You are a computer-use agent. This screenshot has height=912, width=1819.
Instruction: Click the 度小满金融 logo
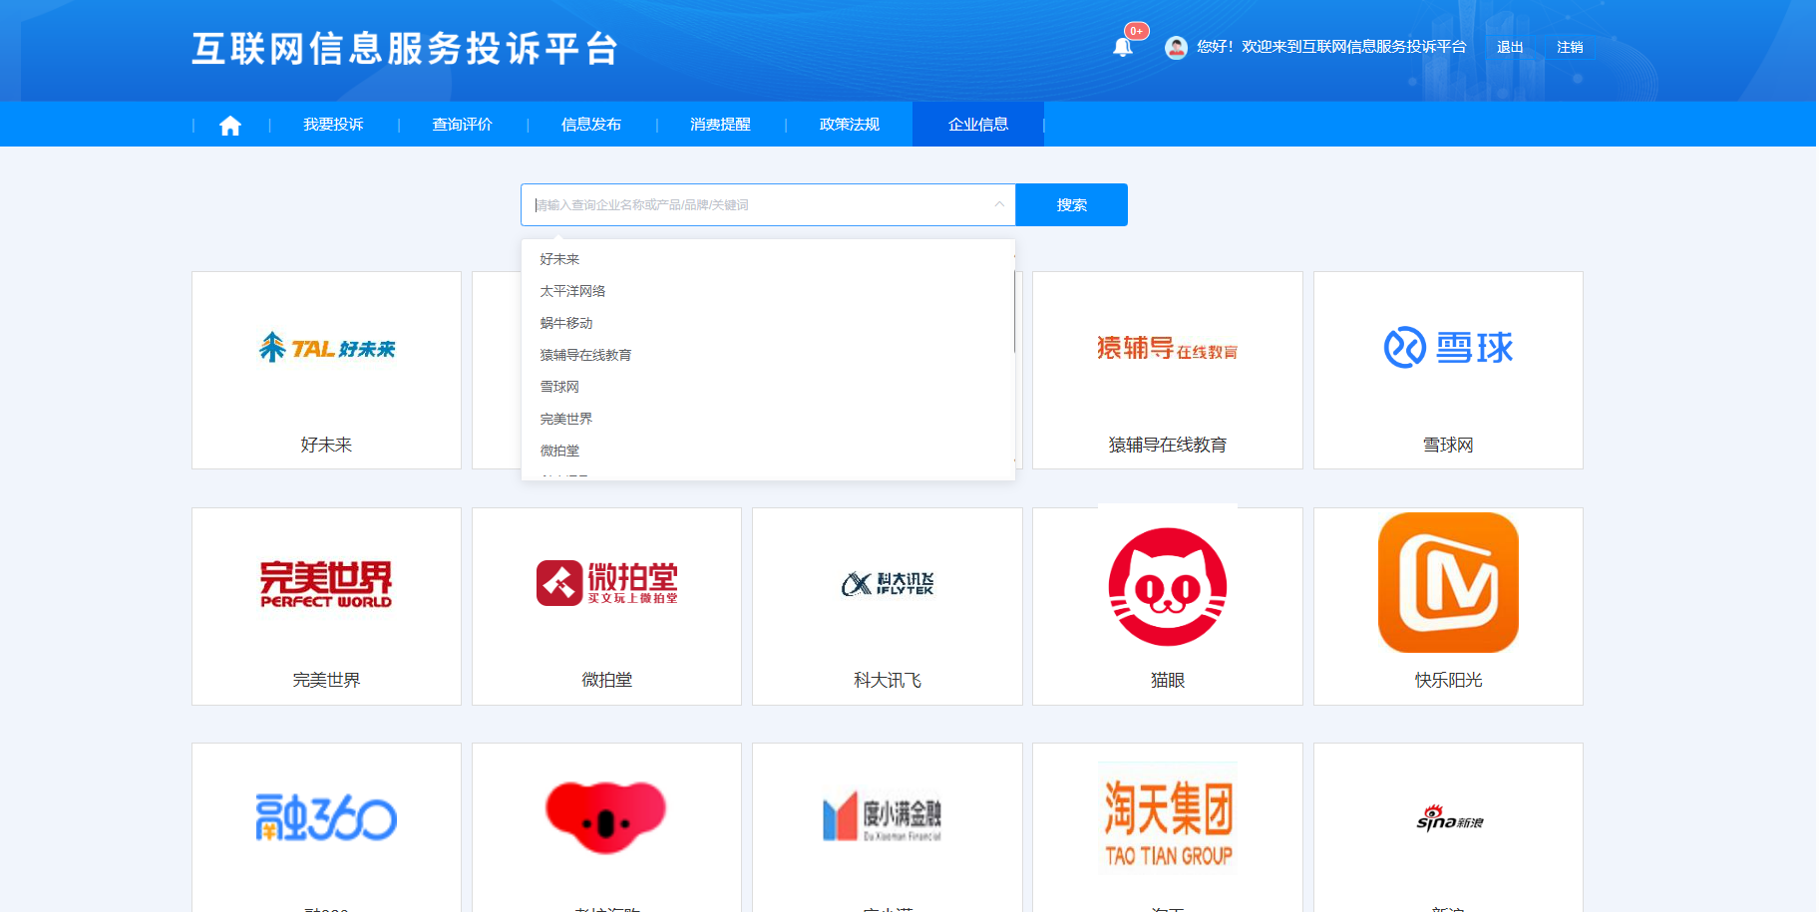(x=883, y=817)
